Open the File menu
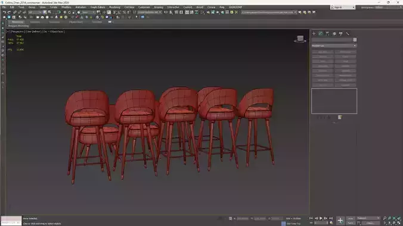This screenshot has width=403, height=226. (4, 7)
